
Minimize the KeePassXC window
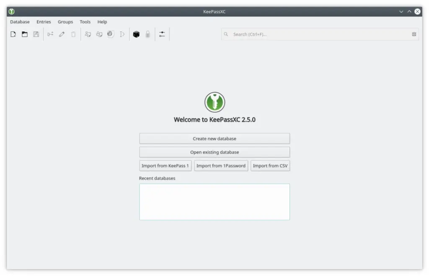pyautogui.click(x=401, y=11)
